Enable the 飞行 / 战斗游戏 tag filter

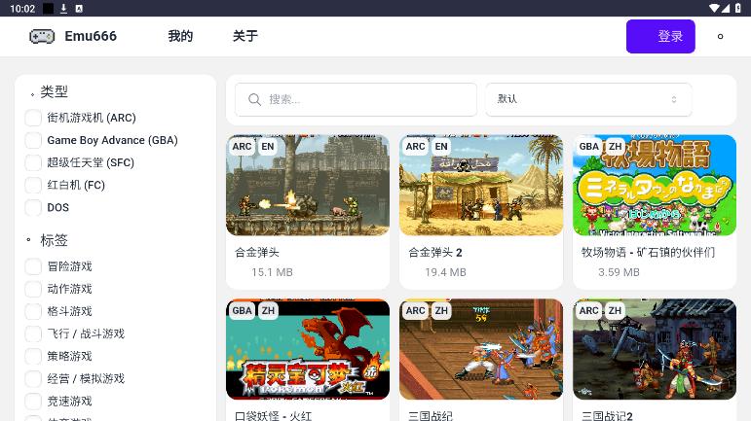pos(33,333)
